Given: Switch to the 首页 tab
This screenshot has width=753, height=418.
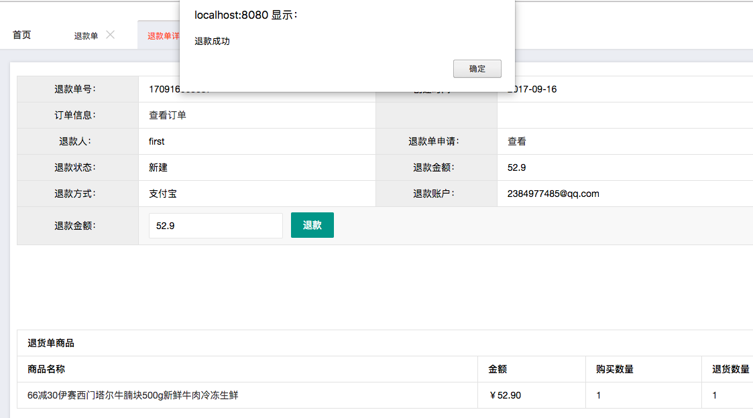Looking at the screenshot, I should click(x=21, y=36).
